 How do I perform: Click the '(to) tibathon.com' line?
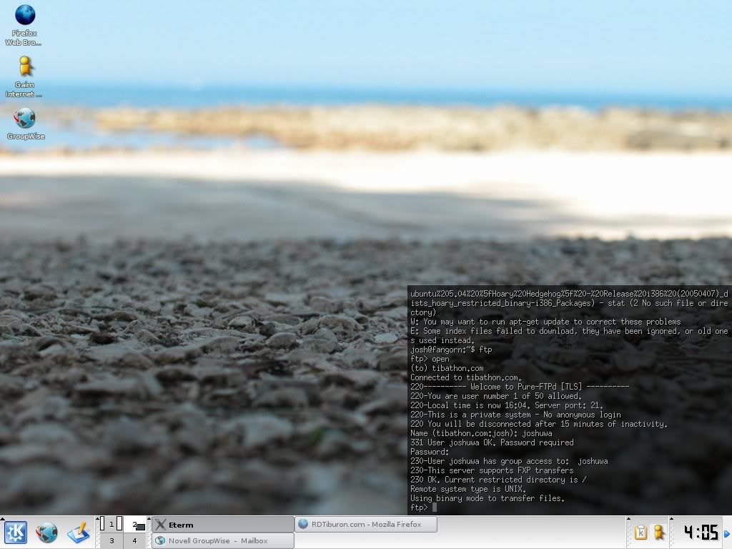tap(447, 368)
